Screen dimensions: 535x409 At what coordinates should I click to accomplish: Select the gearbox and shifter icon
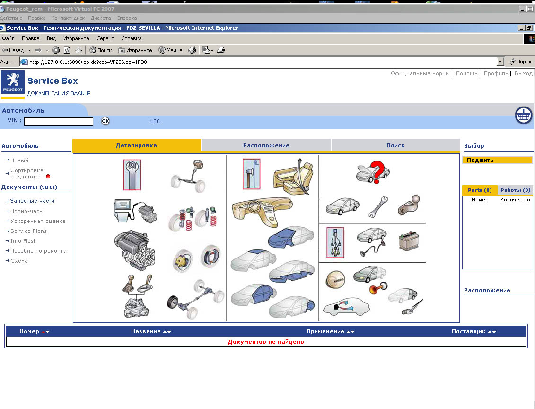pos(135,296)
